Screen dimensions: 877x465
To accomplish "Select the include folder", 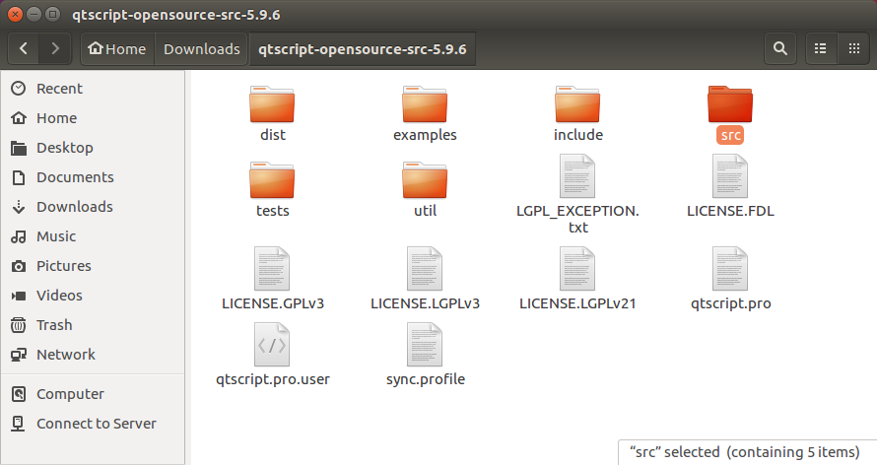I will click(x=577, y=104).
